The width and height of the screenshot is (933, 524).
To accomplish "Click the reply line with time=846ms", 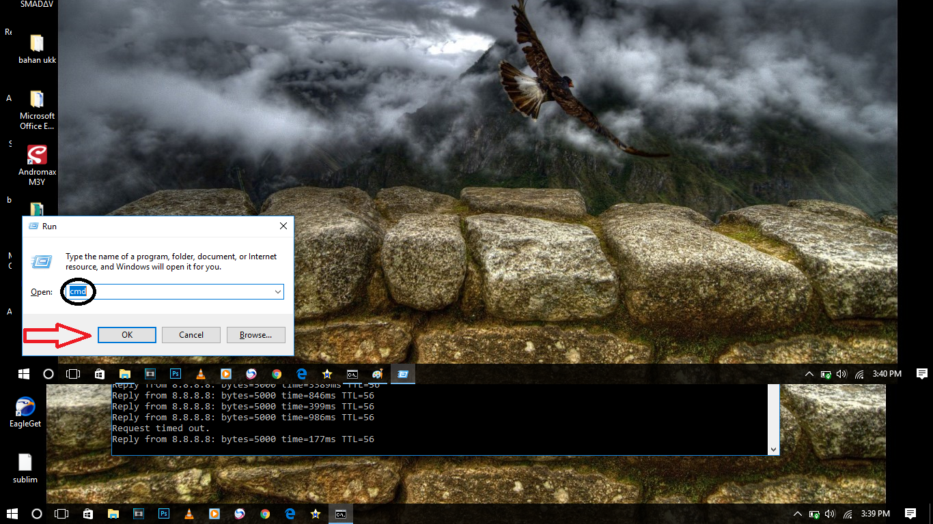I will click(x=243, y=396).
